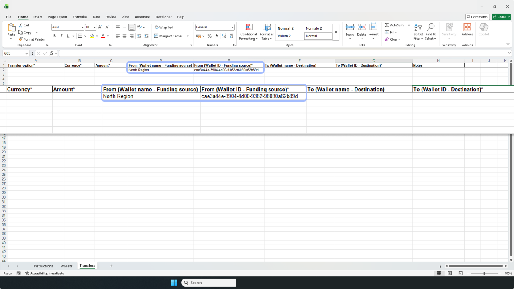
Task: Click the Percent Style icon
Action: [209, 36]
